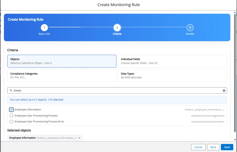Click the Employee Information selected pill
Viewport: 237px width, 152px height.
(23, 138)
